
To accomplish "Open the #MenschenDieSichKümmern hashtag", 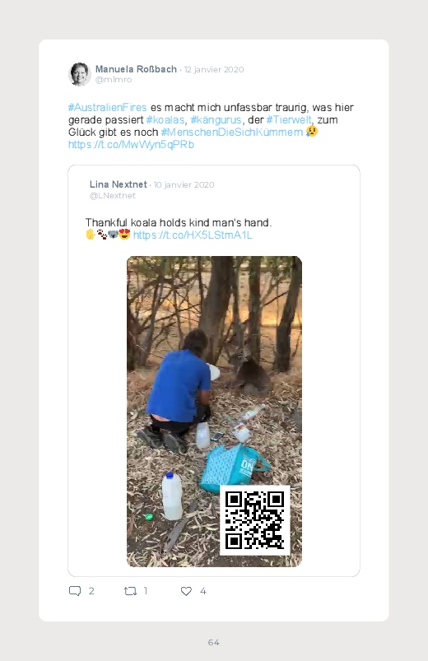I will tap(232, 132).
